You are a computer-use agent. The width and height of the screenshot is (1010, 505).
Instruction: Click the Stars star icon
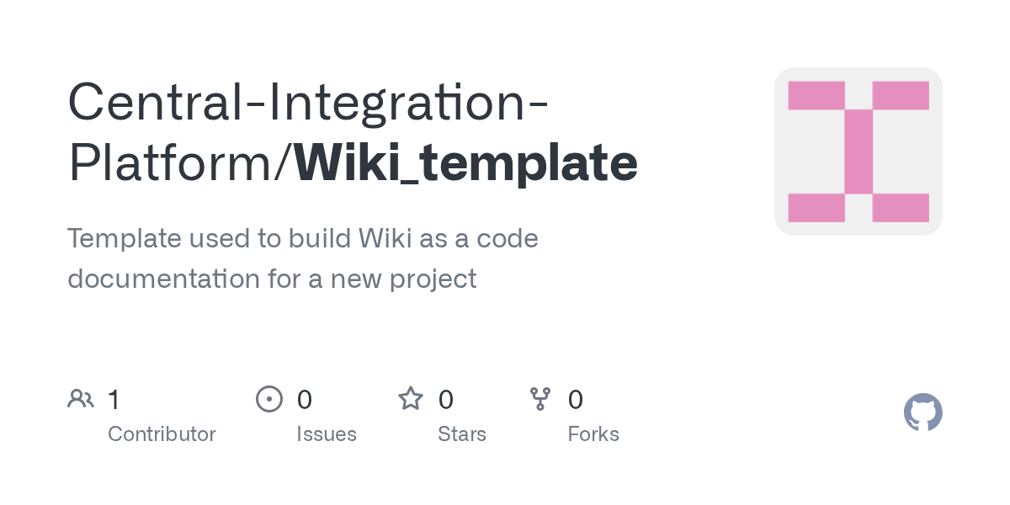pyautogui.click(x=411, y=399)
